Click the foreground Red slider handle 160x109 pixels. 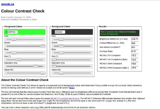point(14,39)
